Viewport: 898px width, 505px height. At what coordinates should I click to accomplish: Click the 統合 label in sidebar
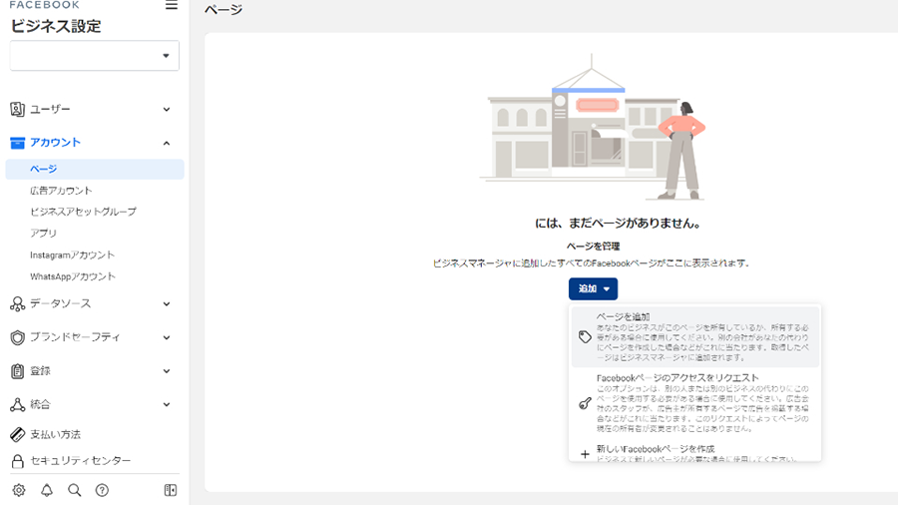pyautogui.click(x=40, y=405)
